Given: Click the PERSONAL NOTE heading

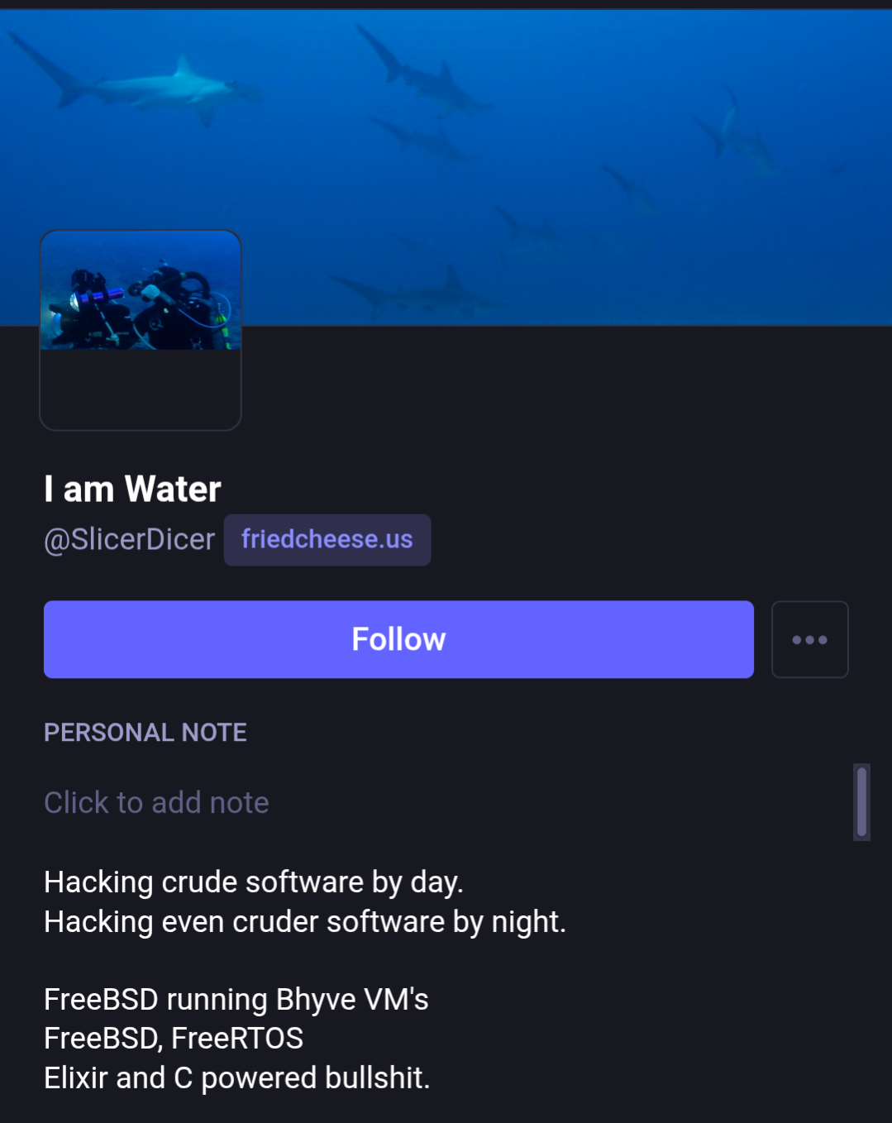Looking at the screenshot, I should (x=145, y=732).
